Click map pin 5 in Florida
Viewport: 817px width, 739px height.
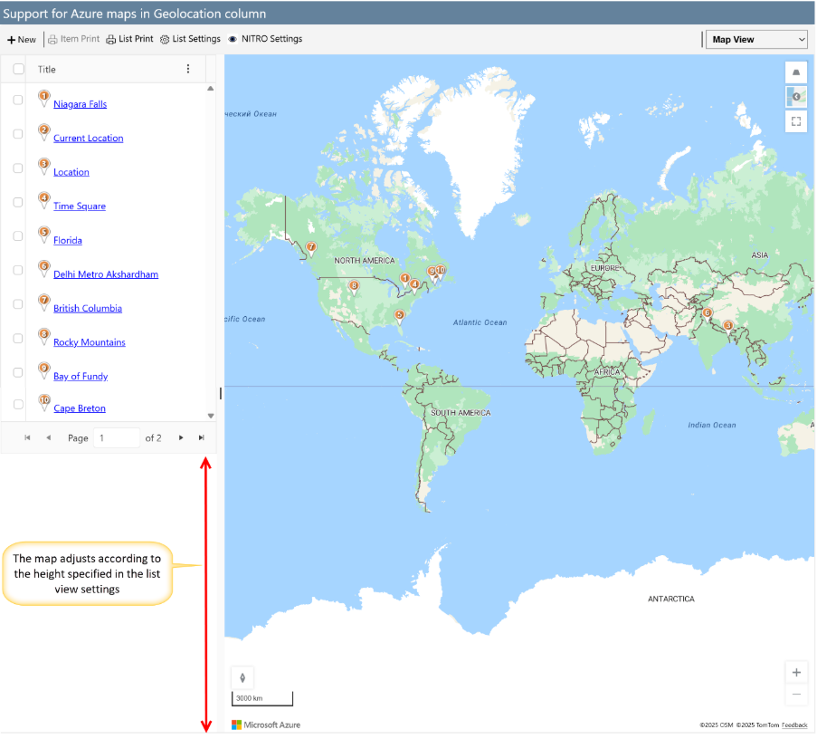399,316
